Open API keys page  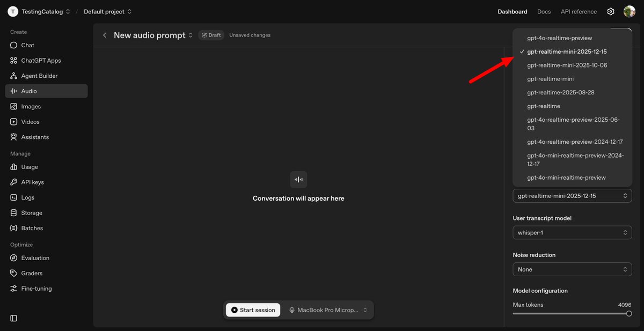[46, 182]
